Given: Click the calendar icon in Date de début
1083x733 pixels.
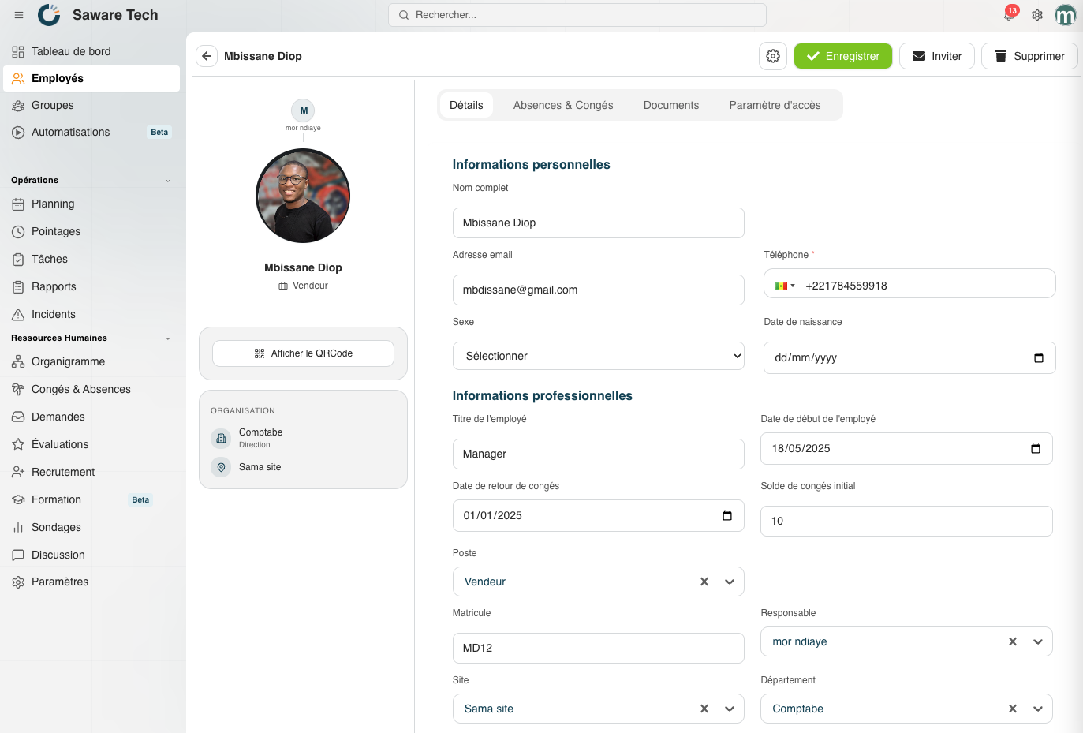Looking at the screenshot, I should pyautogui.click(x=1036, y=448).
